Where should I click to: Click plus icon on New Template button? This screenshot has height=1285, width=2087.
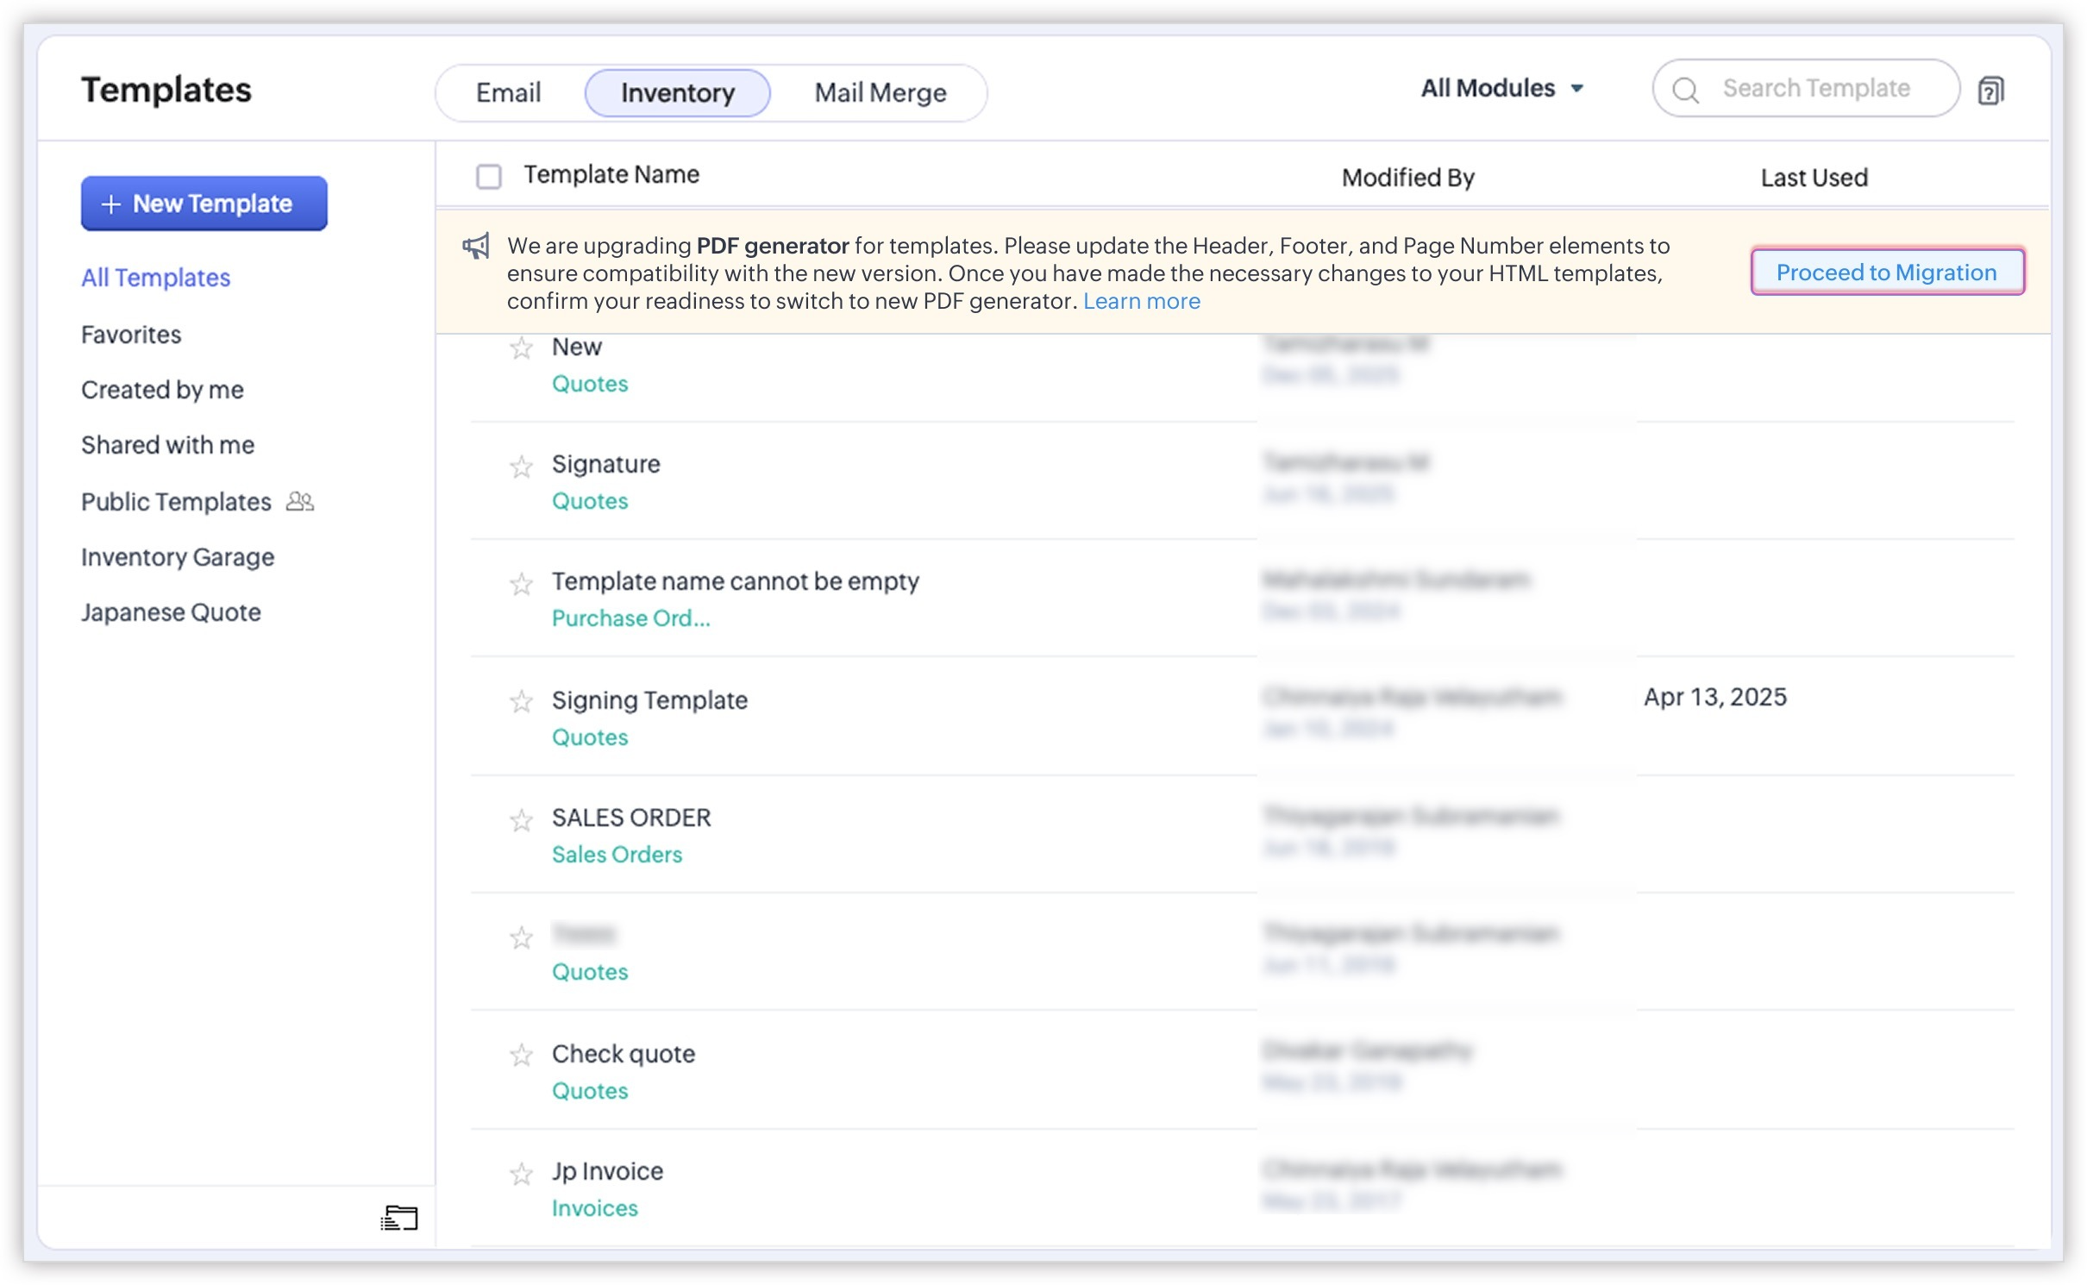110,204
